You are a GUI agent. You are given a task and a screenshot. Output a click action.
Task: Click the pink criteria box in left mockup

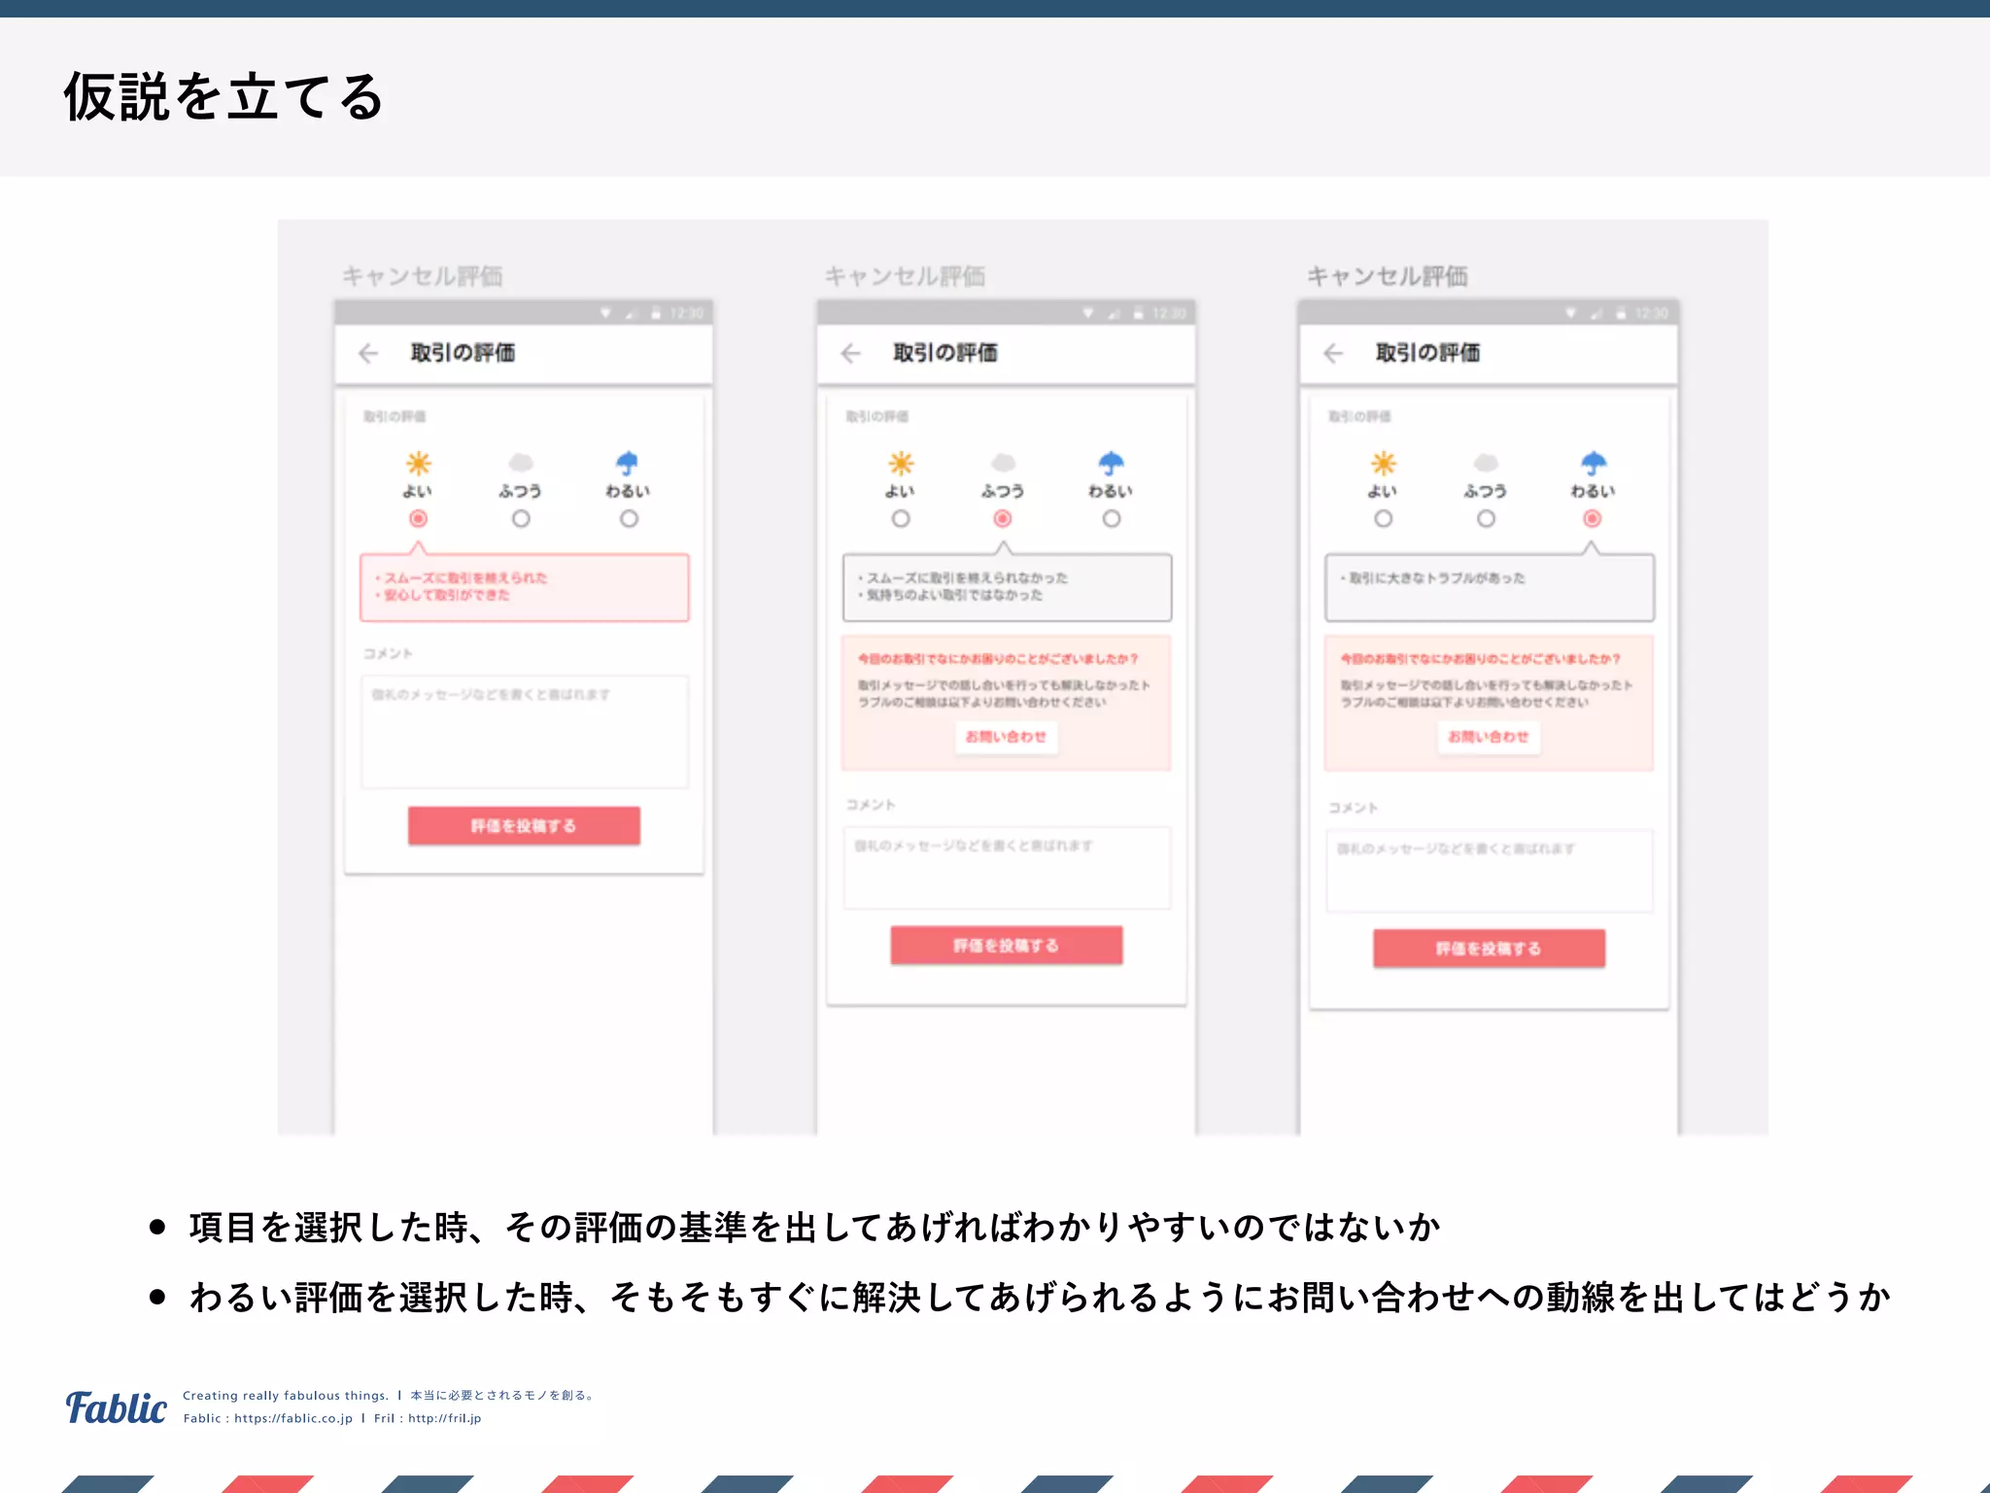tap(525, 587)
